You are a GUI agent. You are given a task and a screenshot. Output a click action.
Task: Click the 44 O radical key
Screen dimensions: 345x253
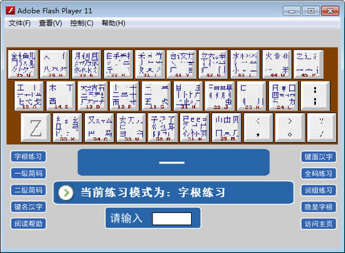tap(277, 64)
